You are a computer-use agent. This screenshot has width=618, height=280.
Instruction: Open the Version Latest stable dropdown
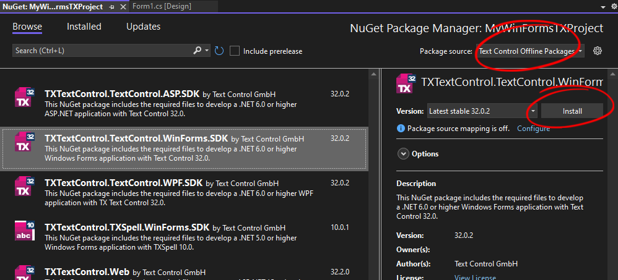pos(482,111)
